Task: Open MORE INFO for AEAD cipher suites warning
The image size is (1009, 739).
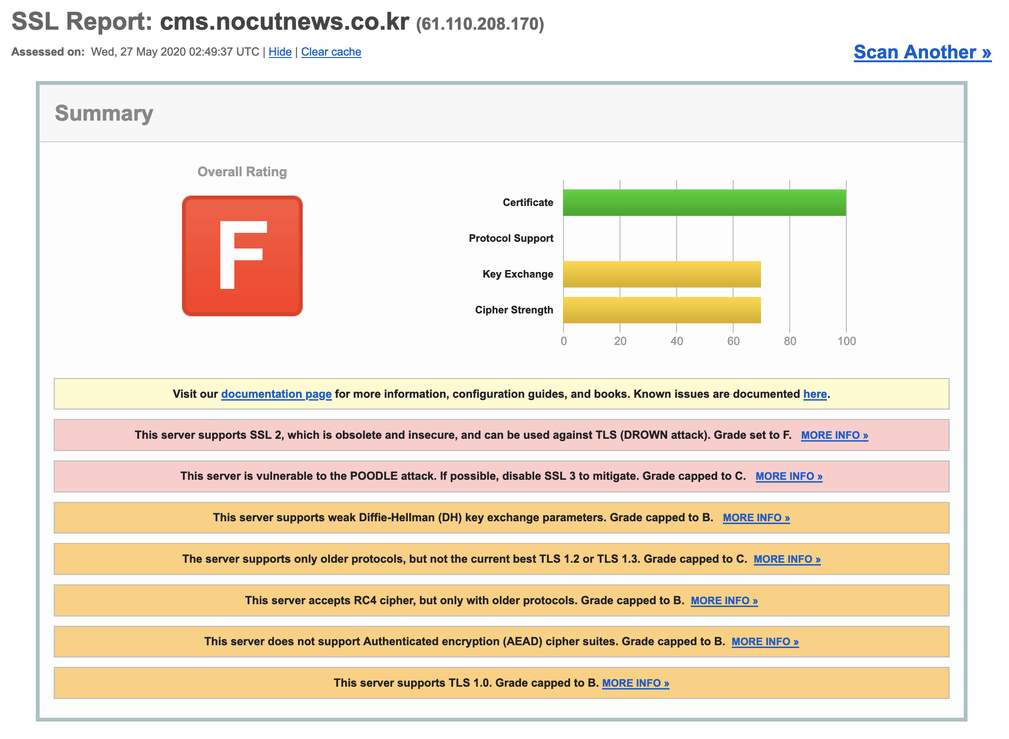Action: pos(765,641)
